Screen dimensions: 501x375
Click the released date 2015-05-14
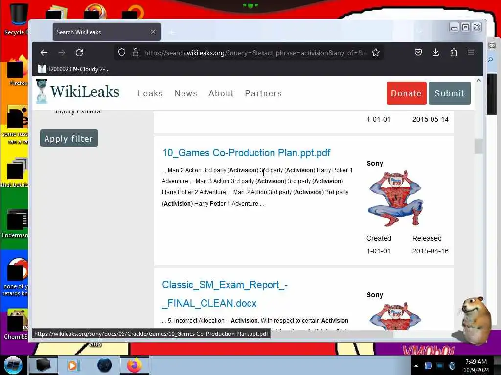click(430, 119)
